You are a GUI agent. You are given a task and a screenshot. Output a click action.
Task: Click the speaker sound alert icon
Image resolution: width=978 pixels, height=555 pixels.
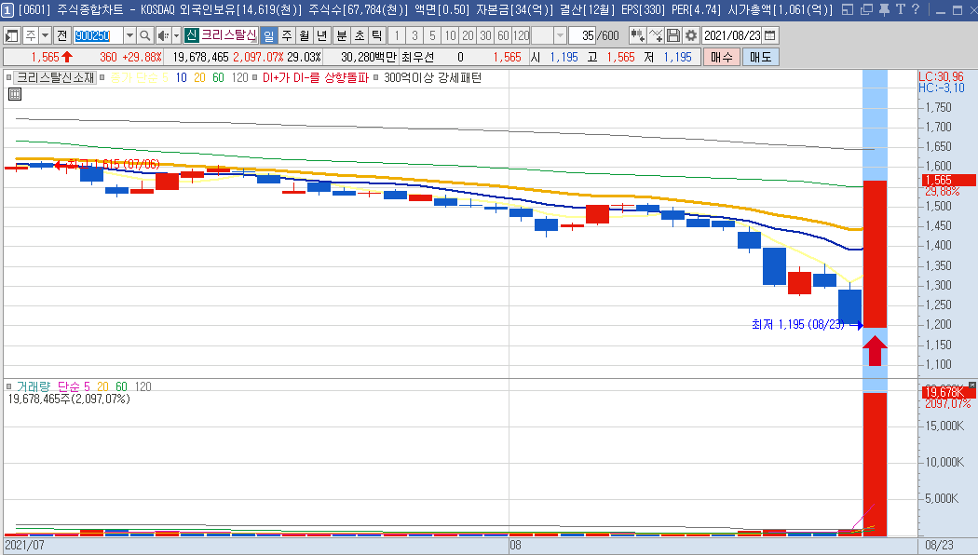(x=163, y=35)
